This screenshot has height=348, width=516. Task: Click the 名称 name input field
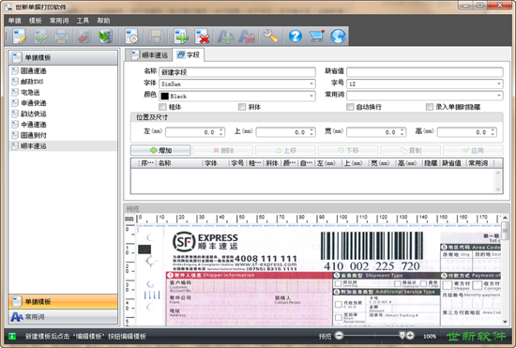click(x=237, y=72)
